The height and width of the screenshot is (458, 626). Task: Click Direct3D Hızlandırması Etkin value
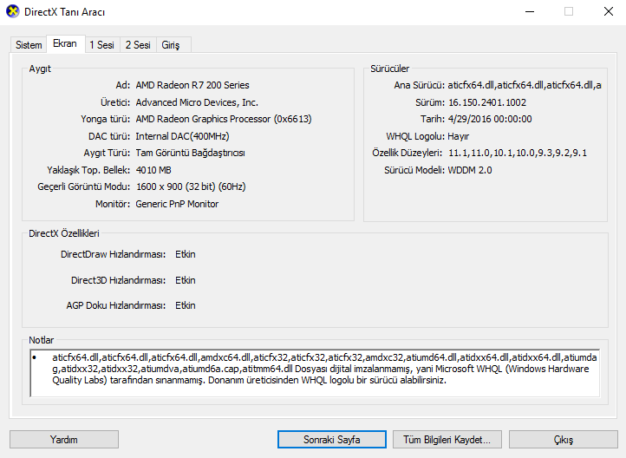186,280
